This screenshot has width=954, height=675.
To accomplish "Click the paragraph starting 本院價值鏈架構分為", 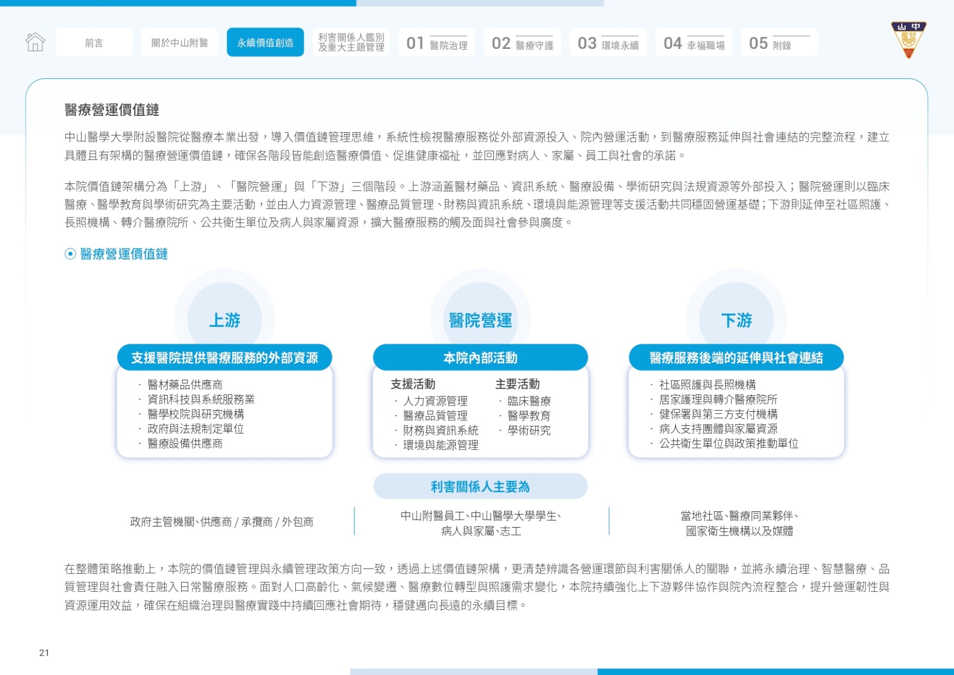I will (477, 205).
